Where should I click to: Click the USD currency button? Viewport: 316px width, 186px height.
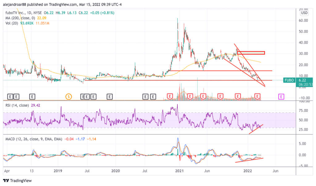304,13
